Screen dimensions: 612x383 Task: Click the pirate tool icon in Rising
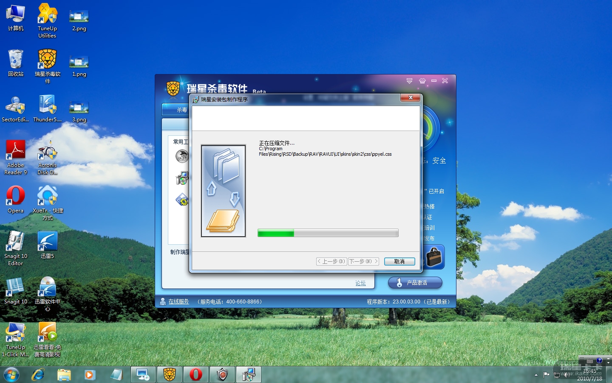[x=182, y=156]
